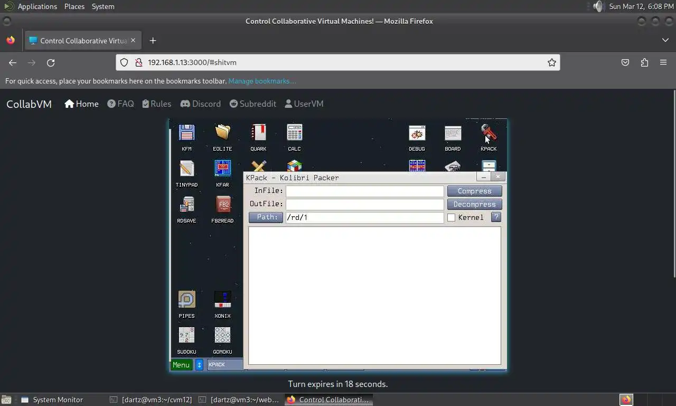Go back in Firefox history
The height and width of the screenshot is (406, 676).
click(13, 62)
